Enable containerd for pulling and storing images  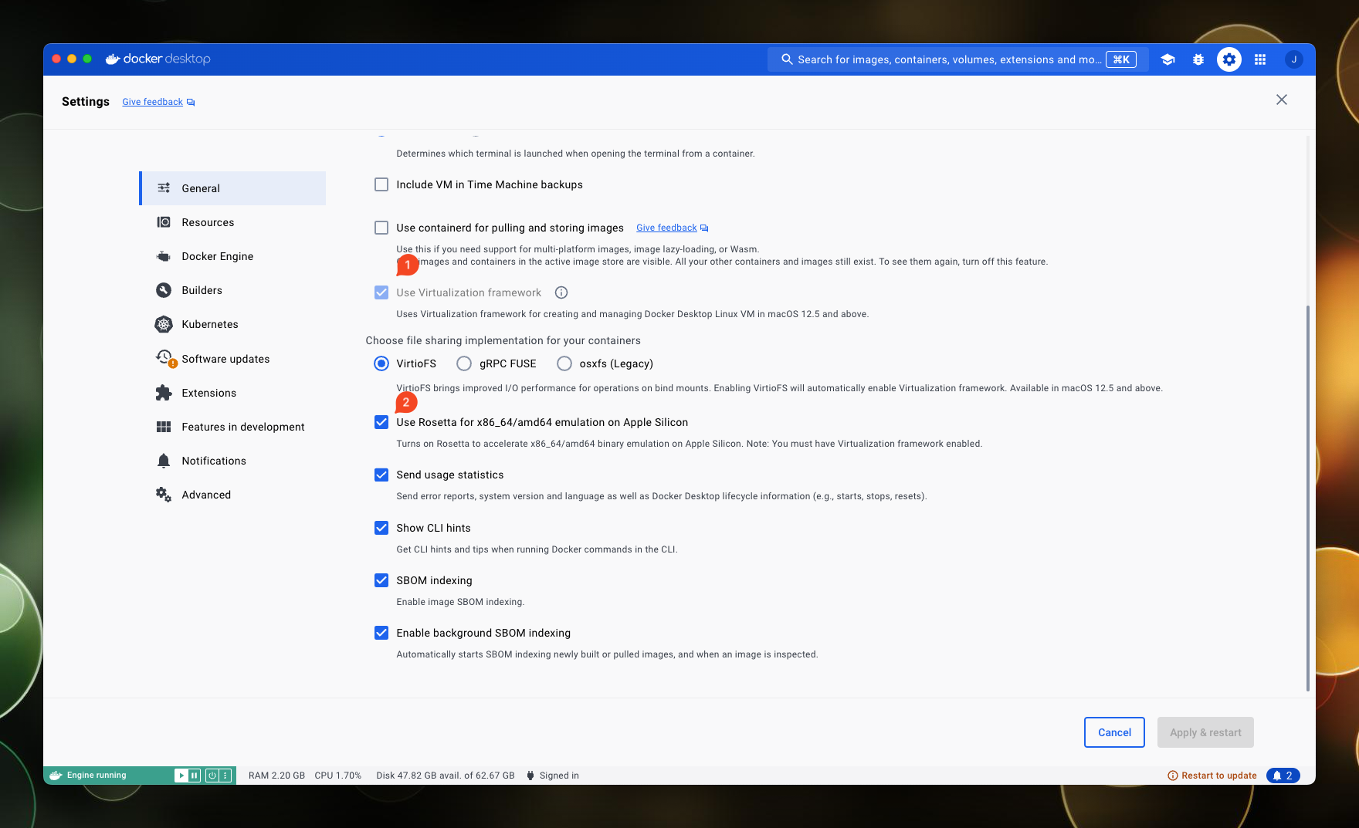coord(381,228)
